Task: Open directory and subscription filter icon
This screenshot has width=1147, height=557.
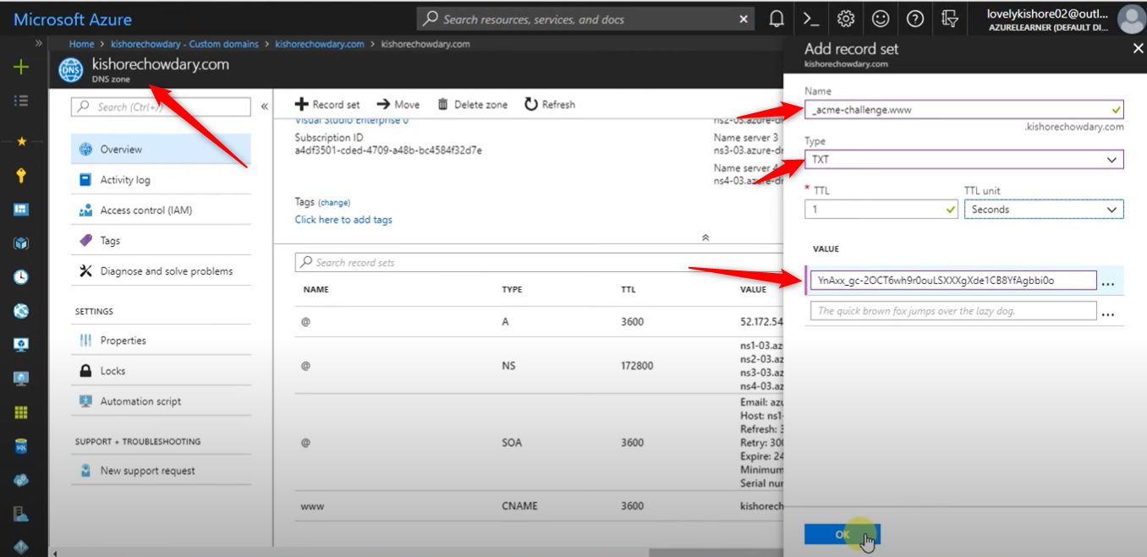Action: (950, 19)
